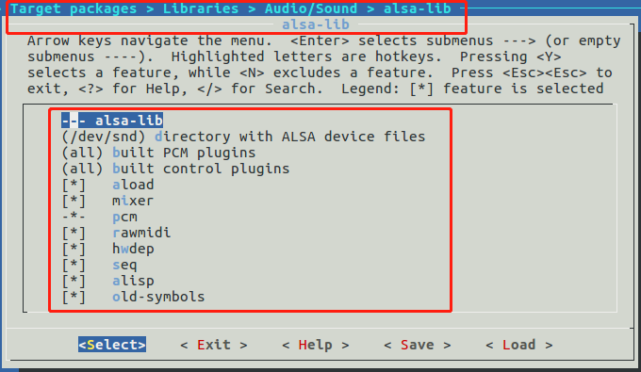Go to Libraries in breadcrumb path
The height and width of the screenshot is (372, 641).
point(201,8)
